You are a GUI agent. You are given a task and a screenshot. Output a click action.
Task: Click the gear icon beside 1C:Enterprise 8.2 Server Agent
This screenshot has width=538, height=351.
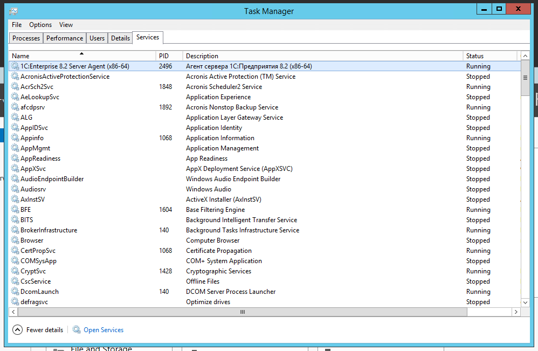coord(15,66)
